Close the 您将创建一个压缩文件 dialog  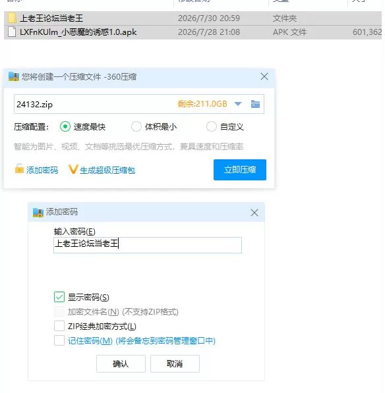264,76
